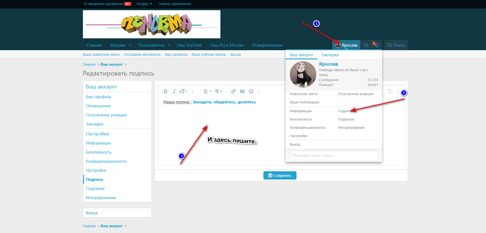This screenshot has width=486, height=233.
Task: Open the notifications bell icon
Action: tap(376, 45)
